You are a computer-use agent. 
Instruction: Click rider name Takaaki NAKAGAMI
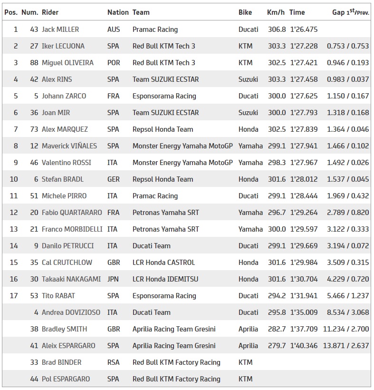71,279
